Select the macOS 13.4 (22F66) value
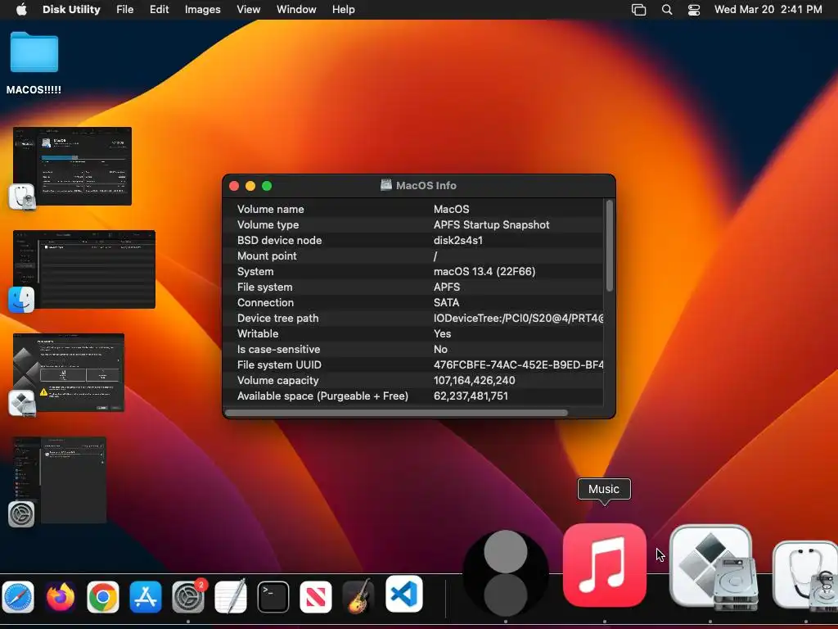This screenshot has height=629, width=838. pos(484,271)
